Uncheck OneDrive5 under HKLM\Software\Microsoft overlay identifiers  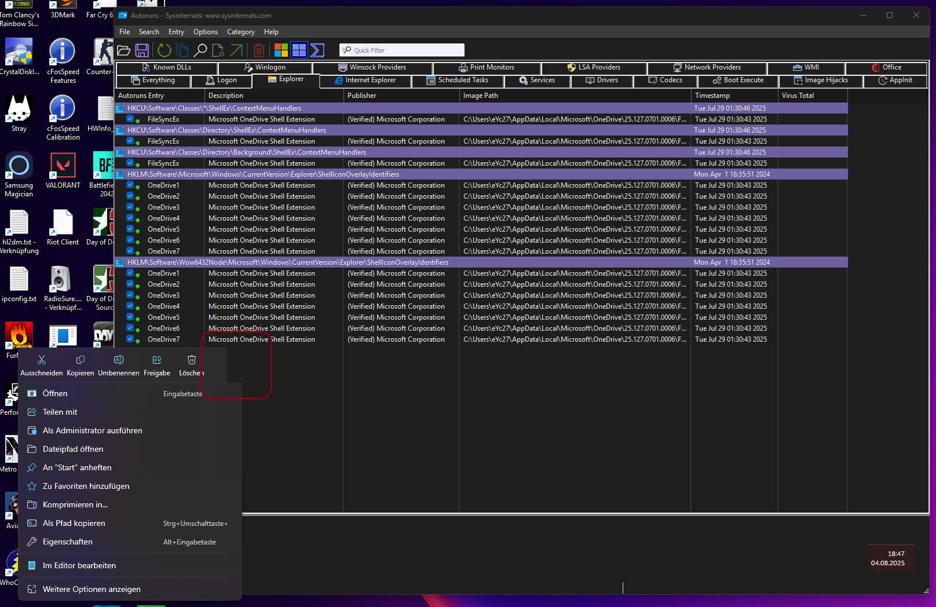(x=130, y=229)
